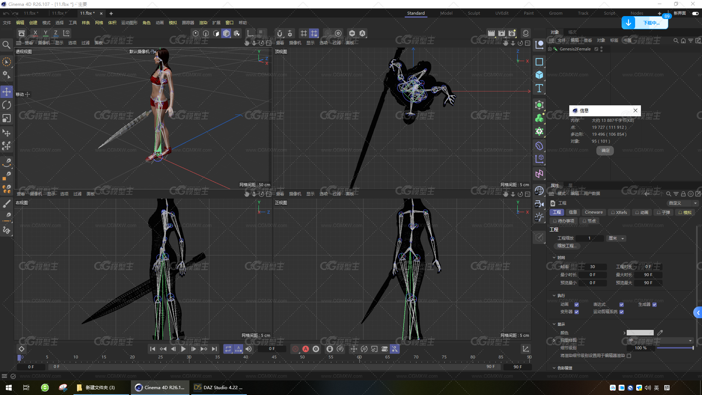
Task: Expand 时间 section in right panel
Action: [x=554, y=257]
